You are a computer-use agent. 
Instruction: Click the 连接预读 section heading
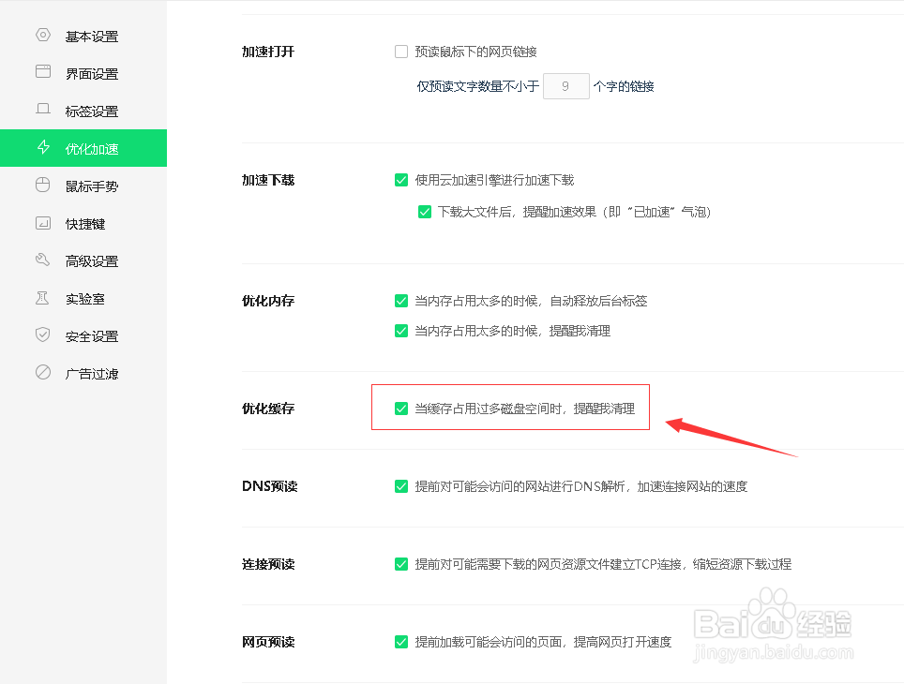coord(268,564)
